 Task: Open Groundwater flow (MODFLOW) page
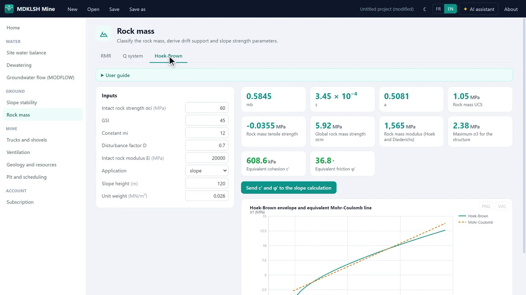click(x=43, y=78)
